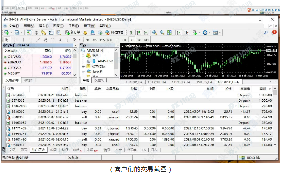Switch to H1 timeframe
283x174 pixels.
(x=117, y=40)
